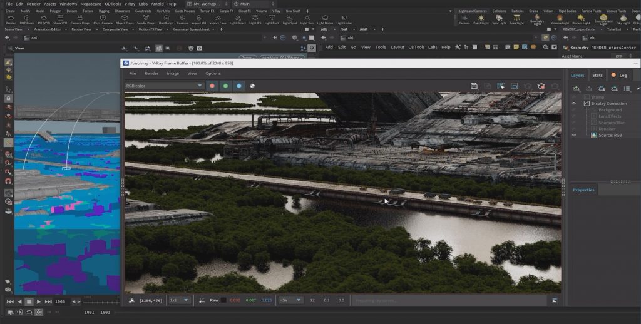
Task: Create a Light Rect from the shelf
Action: 272,18
